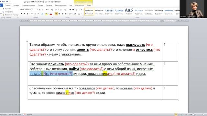Open clipboard pane launcher in Буфер обмена
This screenshot has width=207, height=116.
18,17
